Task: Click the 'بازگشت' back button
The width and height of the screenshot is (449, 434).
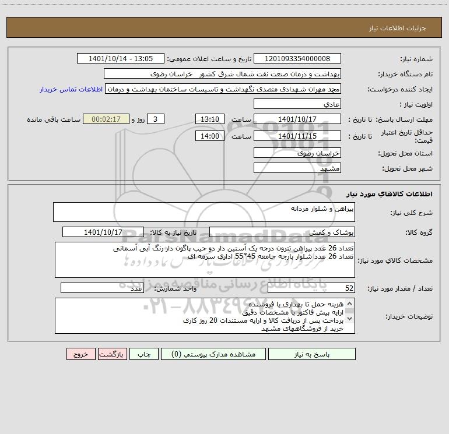Action: pos(112,354)
